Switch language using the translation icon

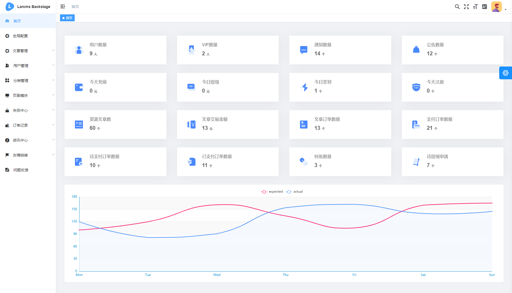tap(485, 6)
